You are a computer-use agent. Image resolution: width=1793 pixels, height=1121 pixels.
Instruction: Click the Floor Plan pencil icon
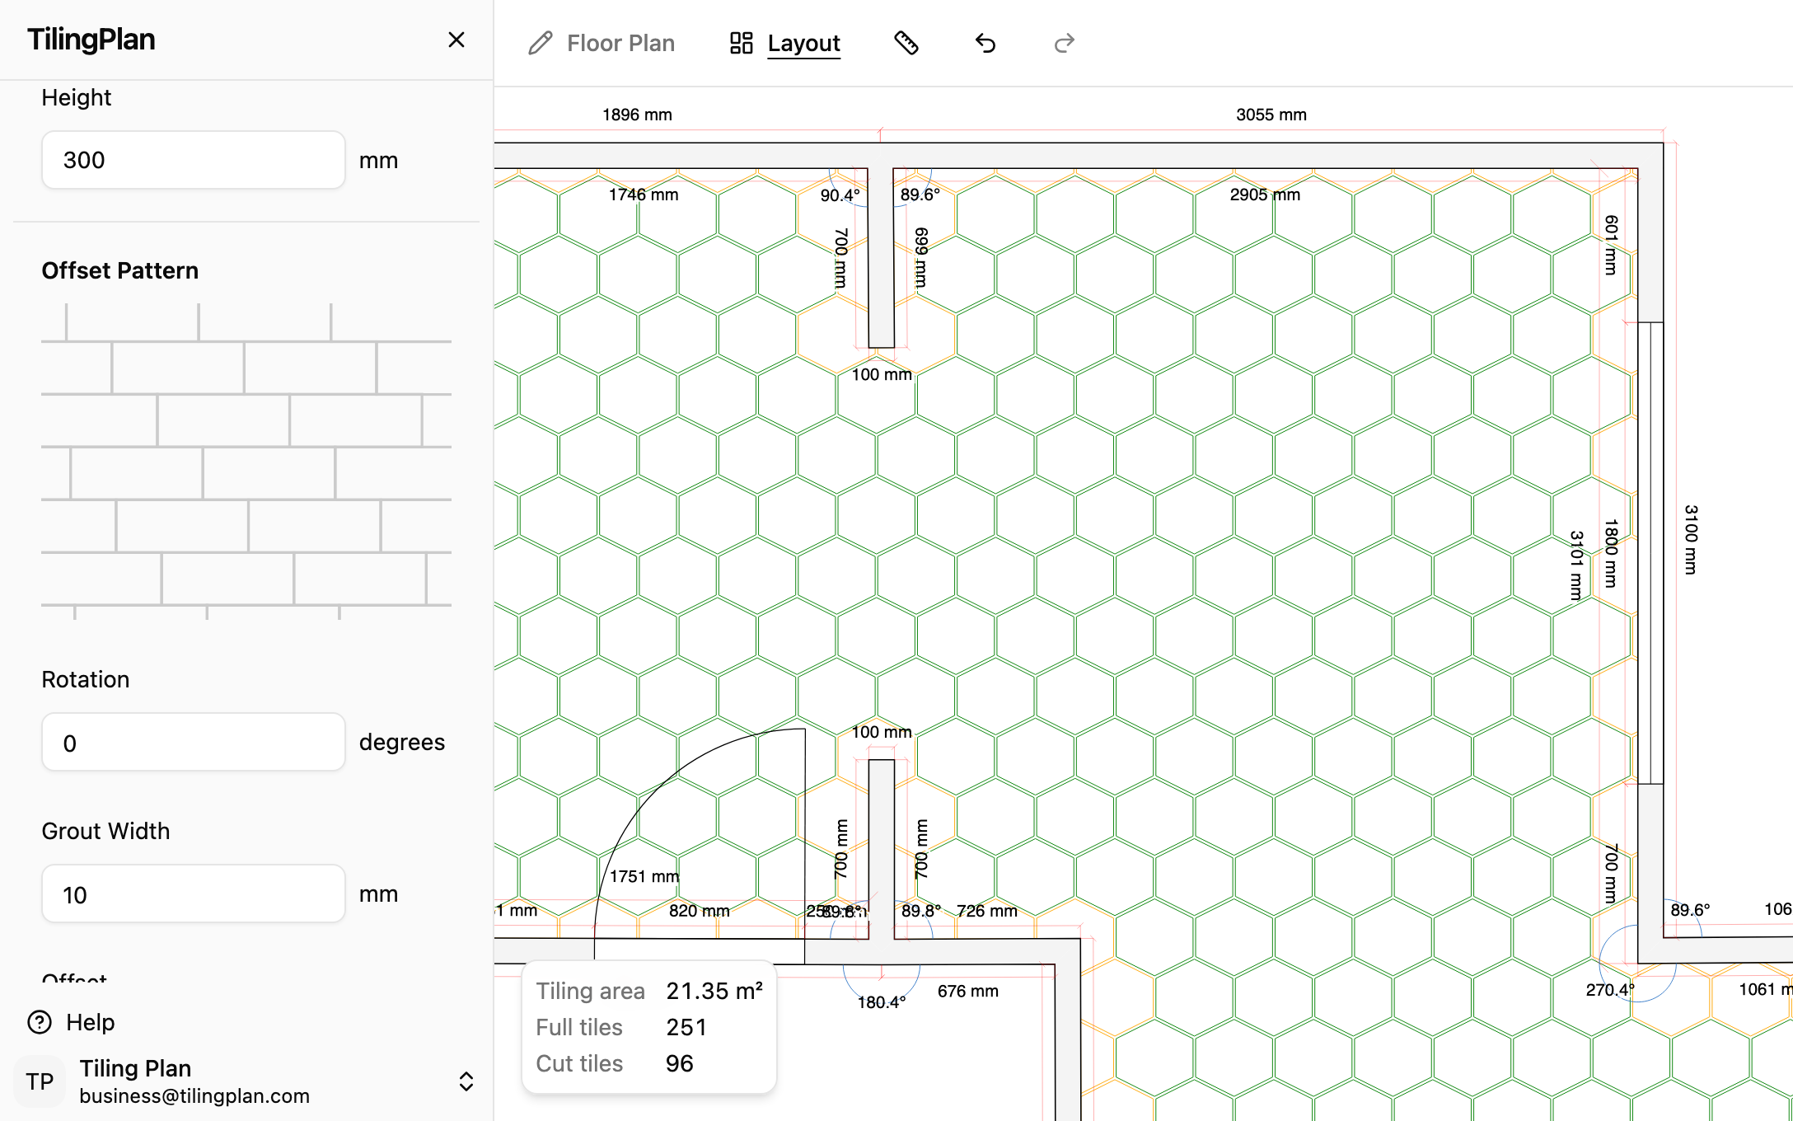point(541,43)
